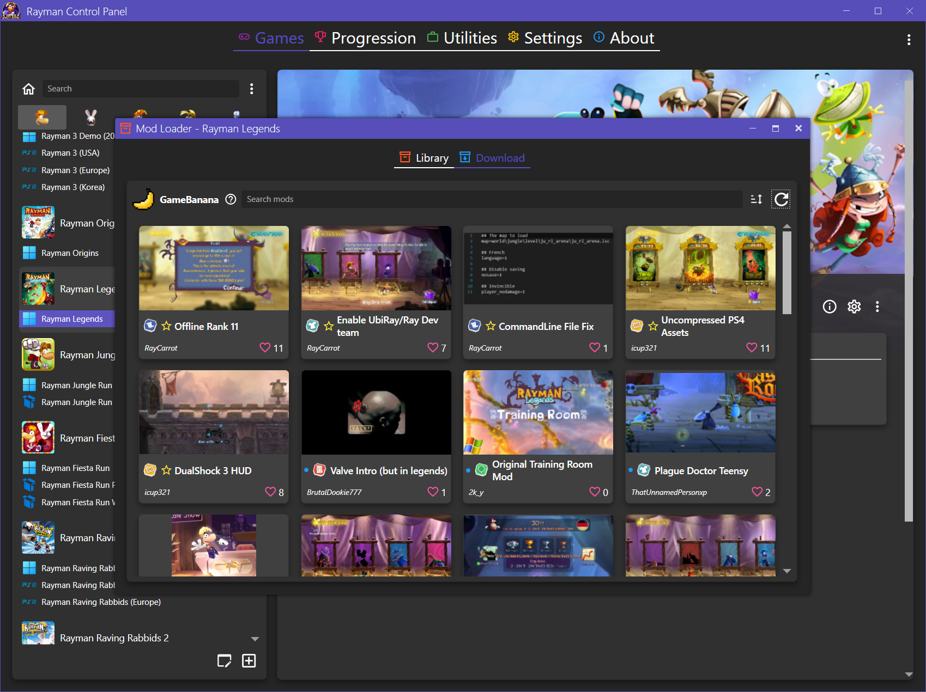Click heart on Plague Doctor Teensy
The width and height of the screenshot is (926, 692).
[757, 492]
